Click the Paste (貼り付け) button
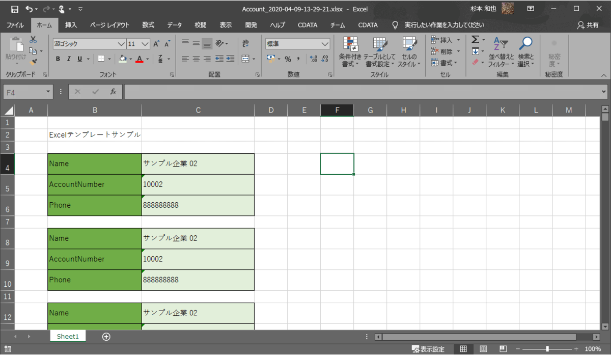 [x=15, y=50]
